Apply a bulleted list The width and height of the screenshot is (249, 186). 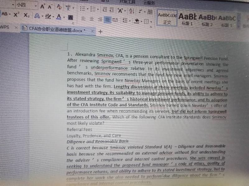point(82,9)
